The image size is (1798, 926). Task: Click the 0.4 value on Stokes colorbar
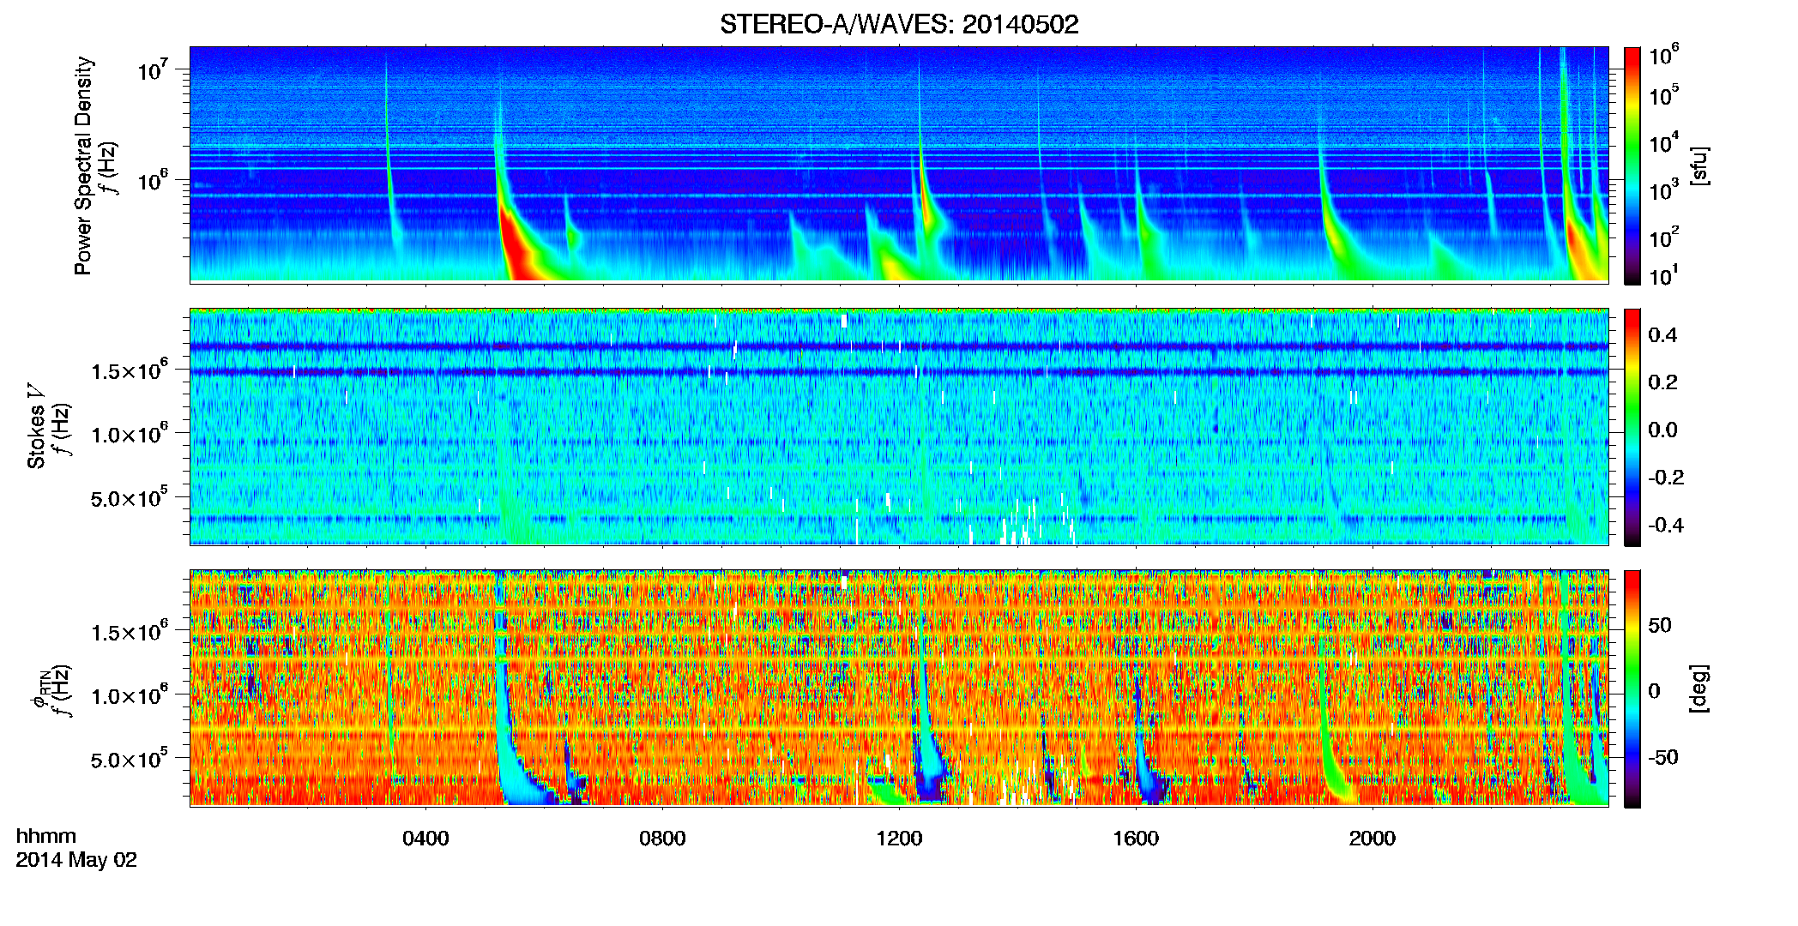tap(1662, 335)
